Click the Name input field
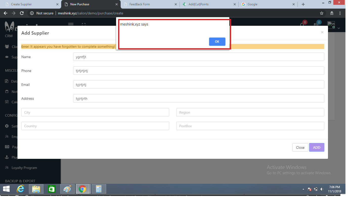349x201 pixels. tap(199, 57)
